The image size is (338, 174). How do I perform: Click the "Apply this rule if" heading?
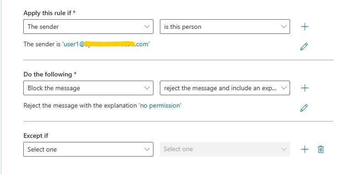click(48, 13)
